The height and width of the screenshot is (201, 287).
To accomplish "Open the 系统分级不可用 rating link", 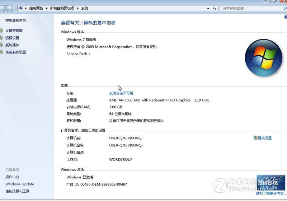I will coord(121,93).
